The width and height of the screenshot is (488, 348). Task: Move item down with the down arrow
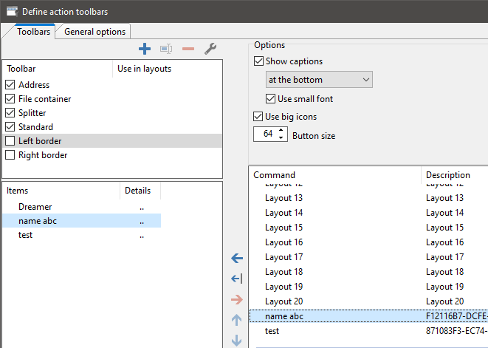click(x=237, y=341)
